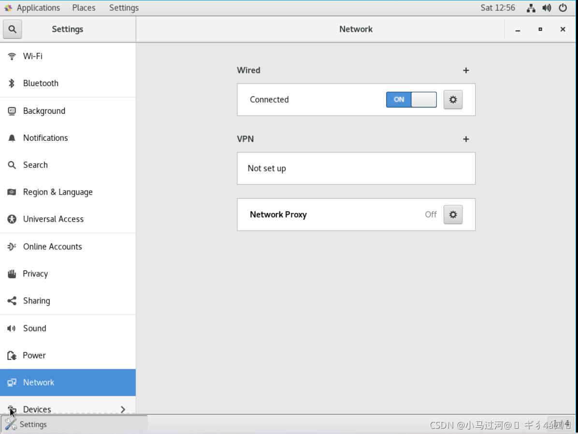Open Wired connection gear settings
The image size is (578, 434).
[x=453, y=100]
